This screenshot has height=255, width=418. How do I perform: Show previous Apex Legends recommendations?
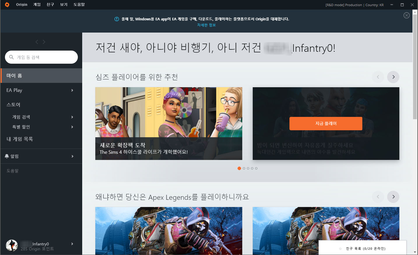378,197
